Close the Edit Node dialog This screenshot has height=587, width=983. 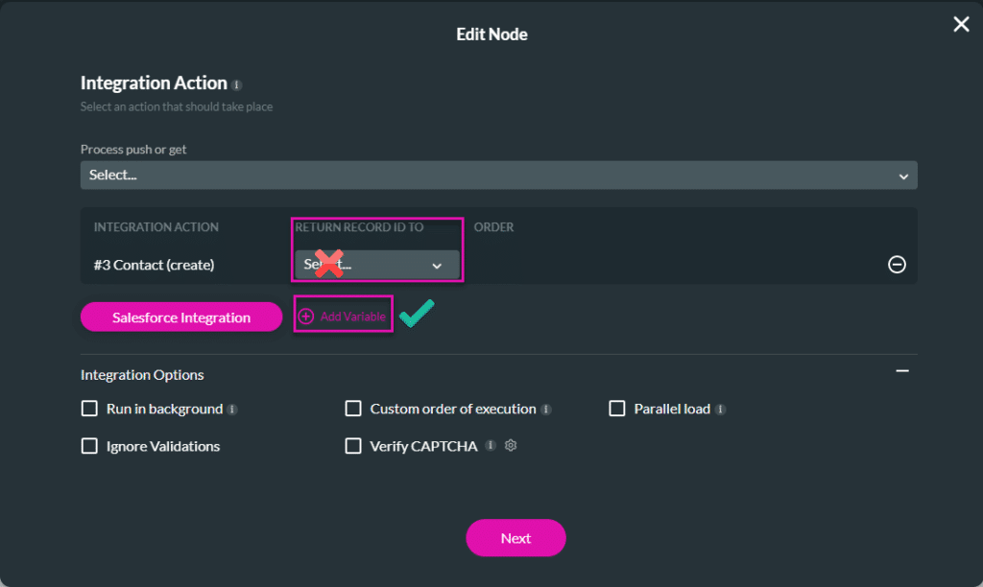coord(960,24)
